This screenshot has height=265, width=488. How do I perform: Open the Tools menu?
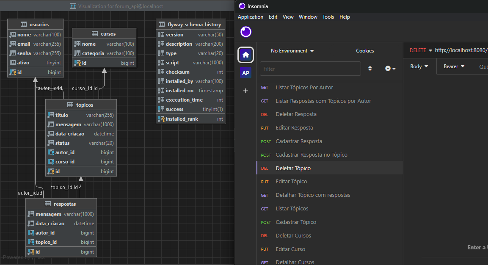(x=328, y=17)
